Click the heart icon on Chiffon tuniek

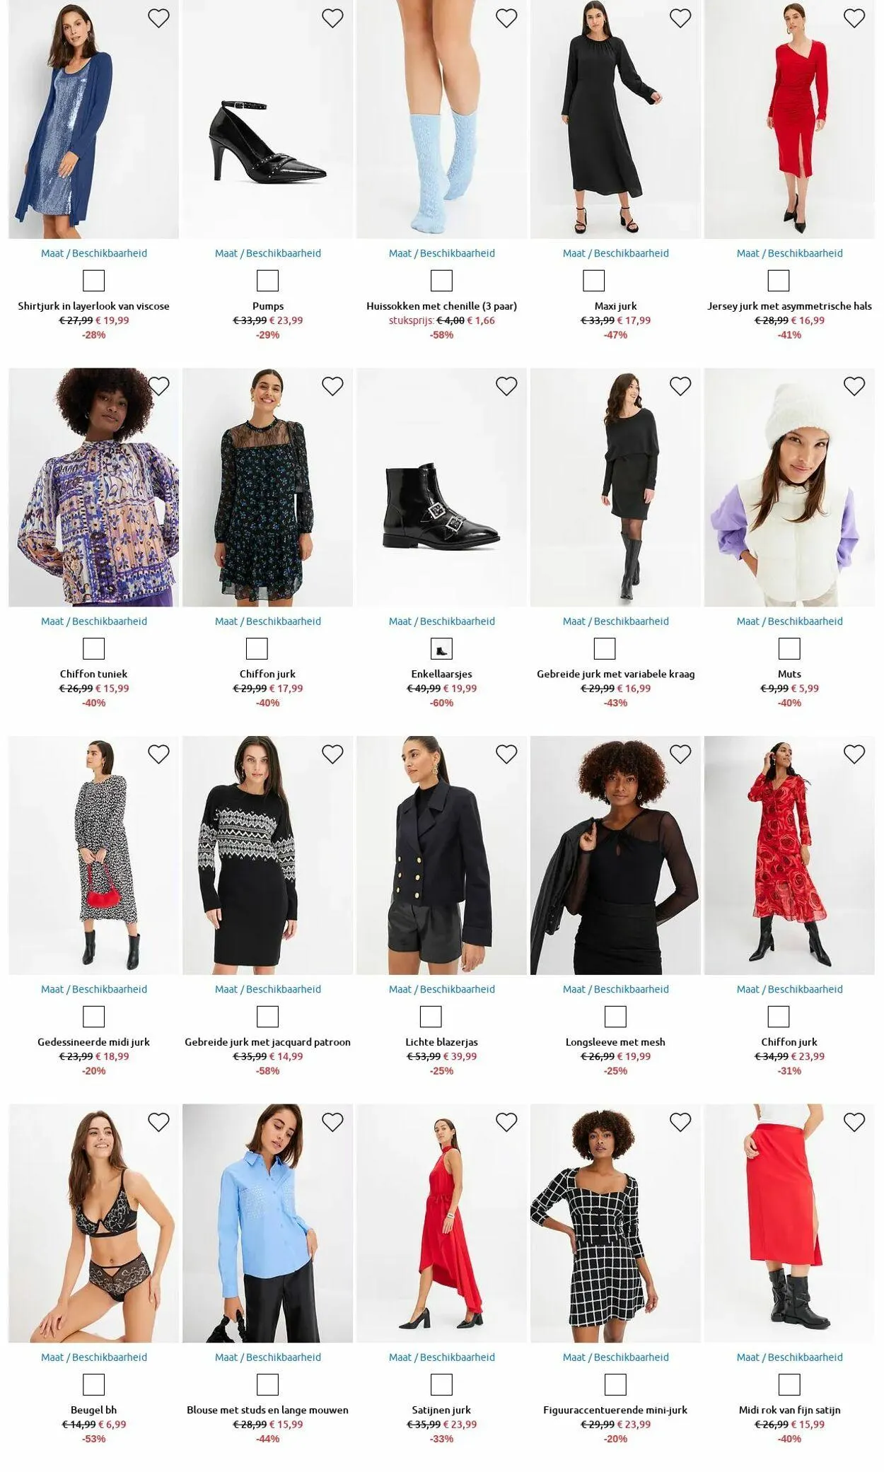pos(158,386)
